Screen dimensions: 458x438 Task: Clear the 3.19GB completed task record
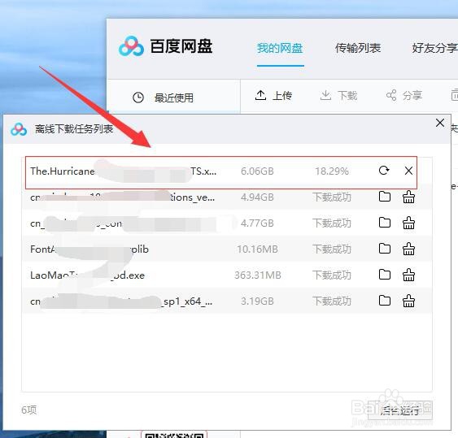(x=408, y=301)
